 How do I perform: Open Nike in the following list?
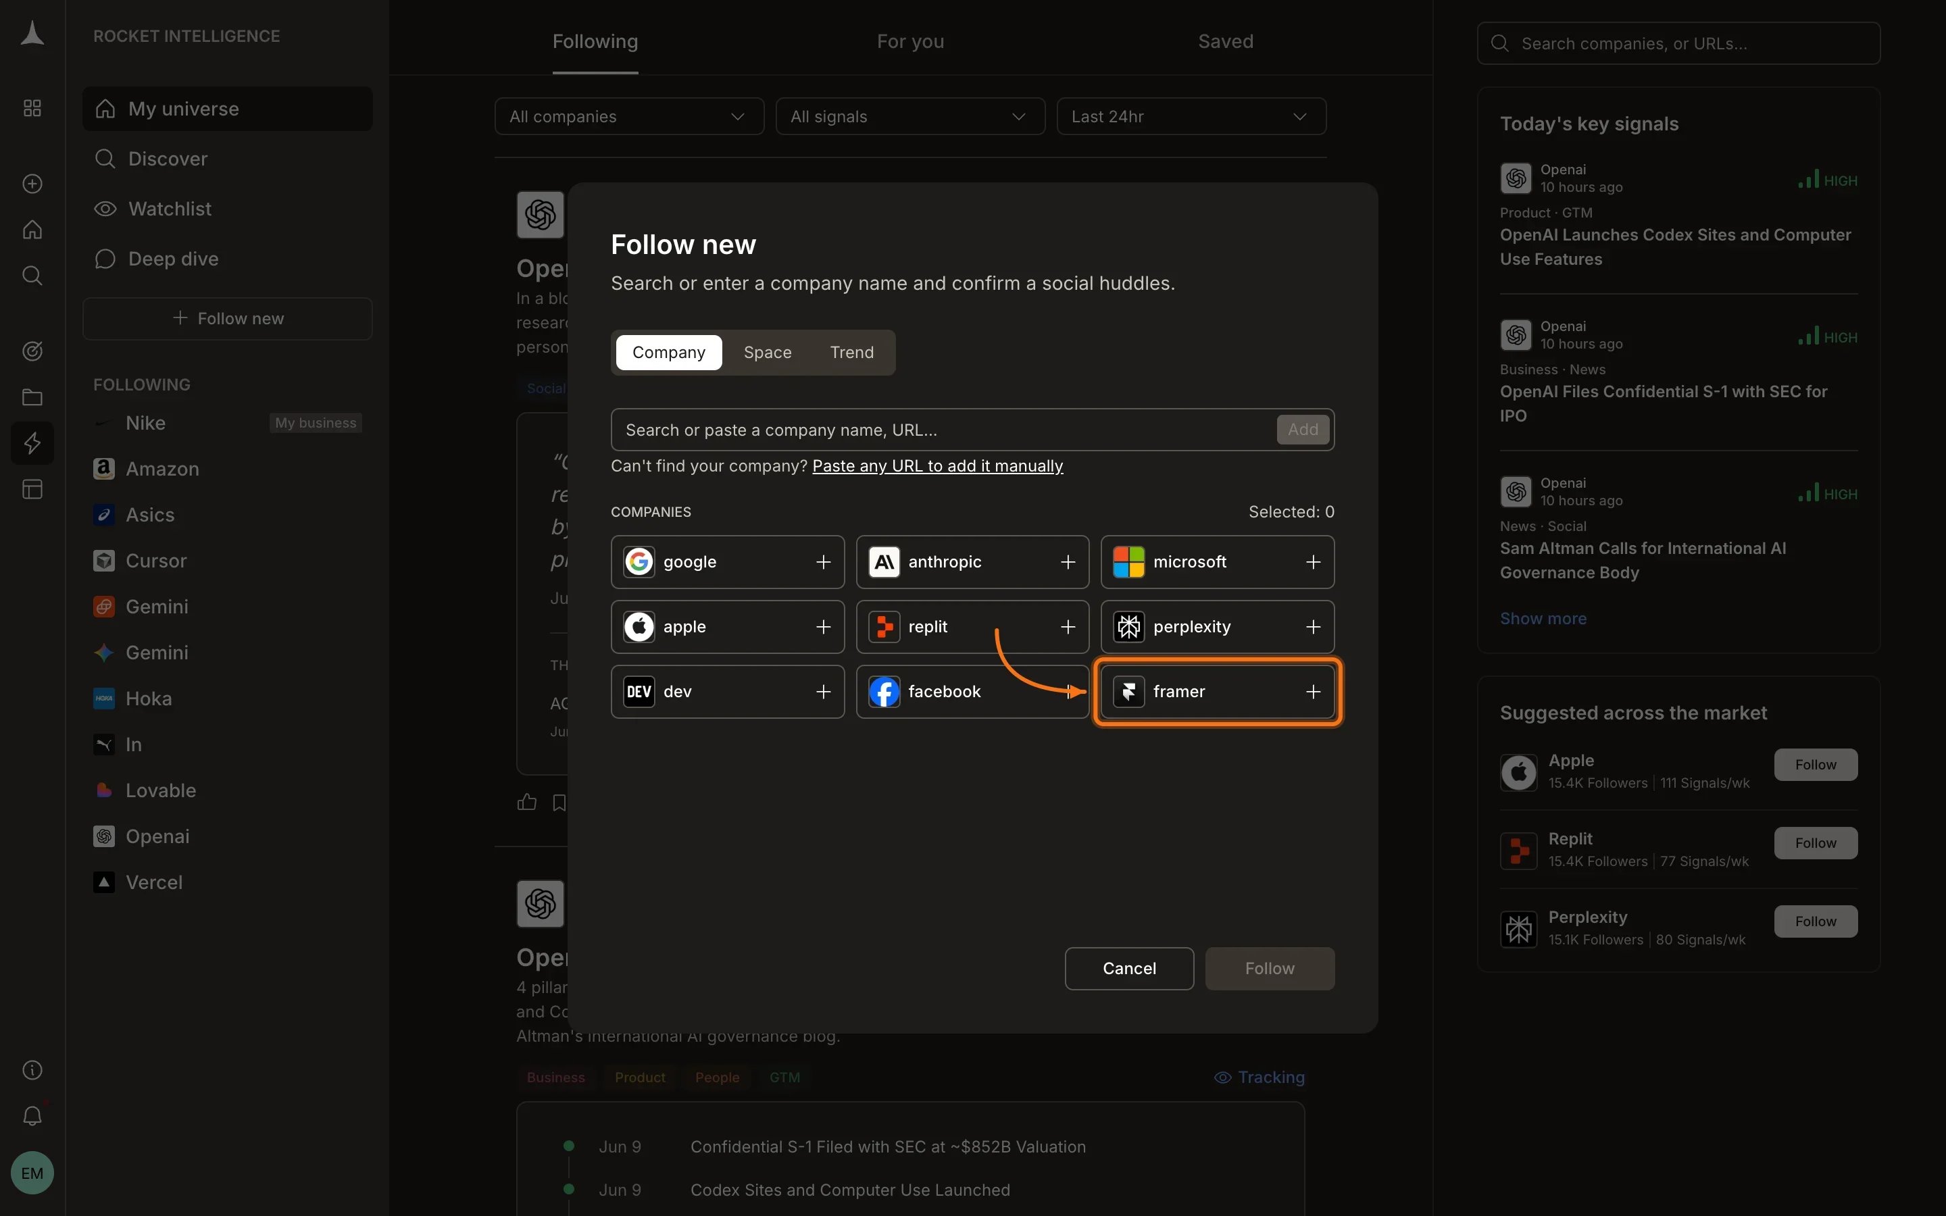[228, 423]
